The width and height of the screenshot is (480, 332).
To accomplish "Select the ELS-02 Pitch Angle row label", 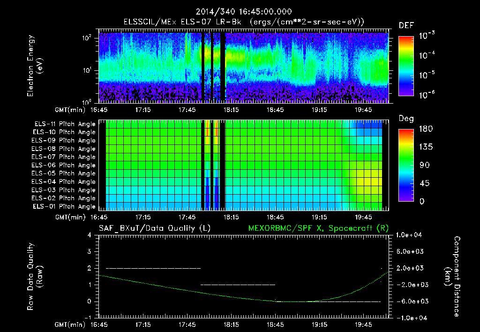I will tap(64, 198).
